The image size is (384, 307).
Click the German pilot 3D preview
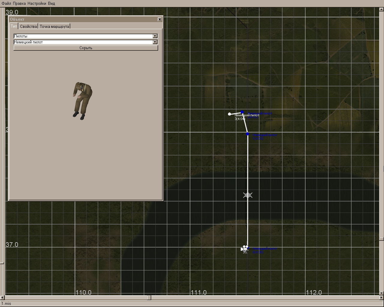coord(82,101)
